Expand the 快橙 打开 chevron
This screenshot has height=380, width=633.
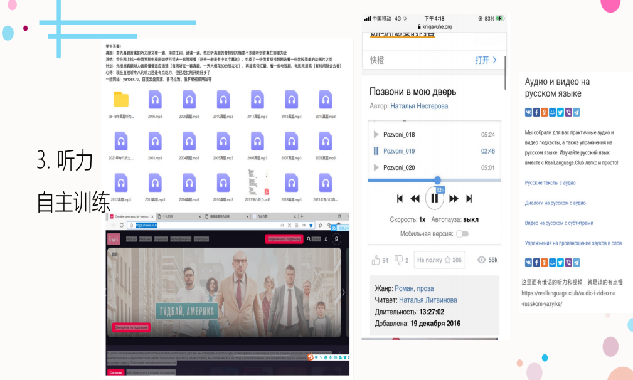[494, 60]
